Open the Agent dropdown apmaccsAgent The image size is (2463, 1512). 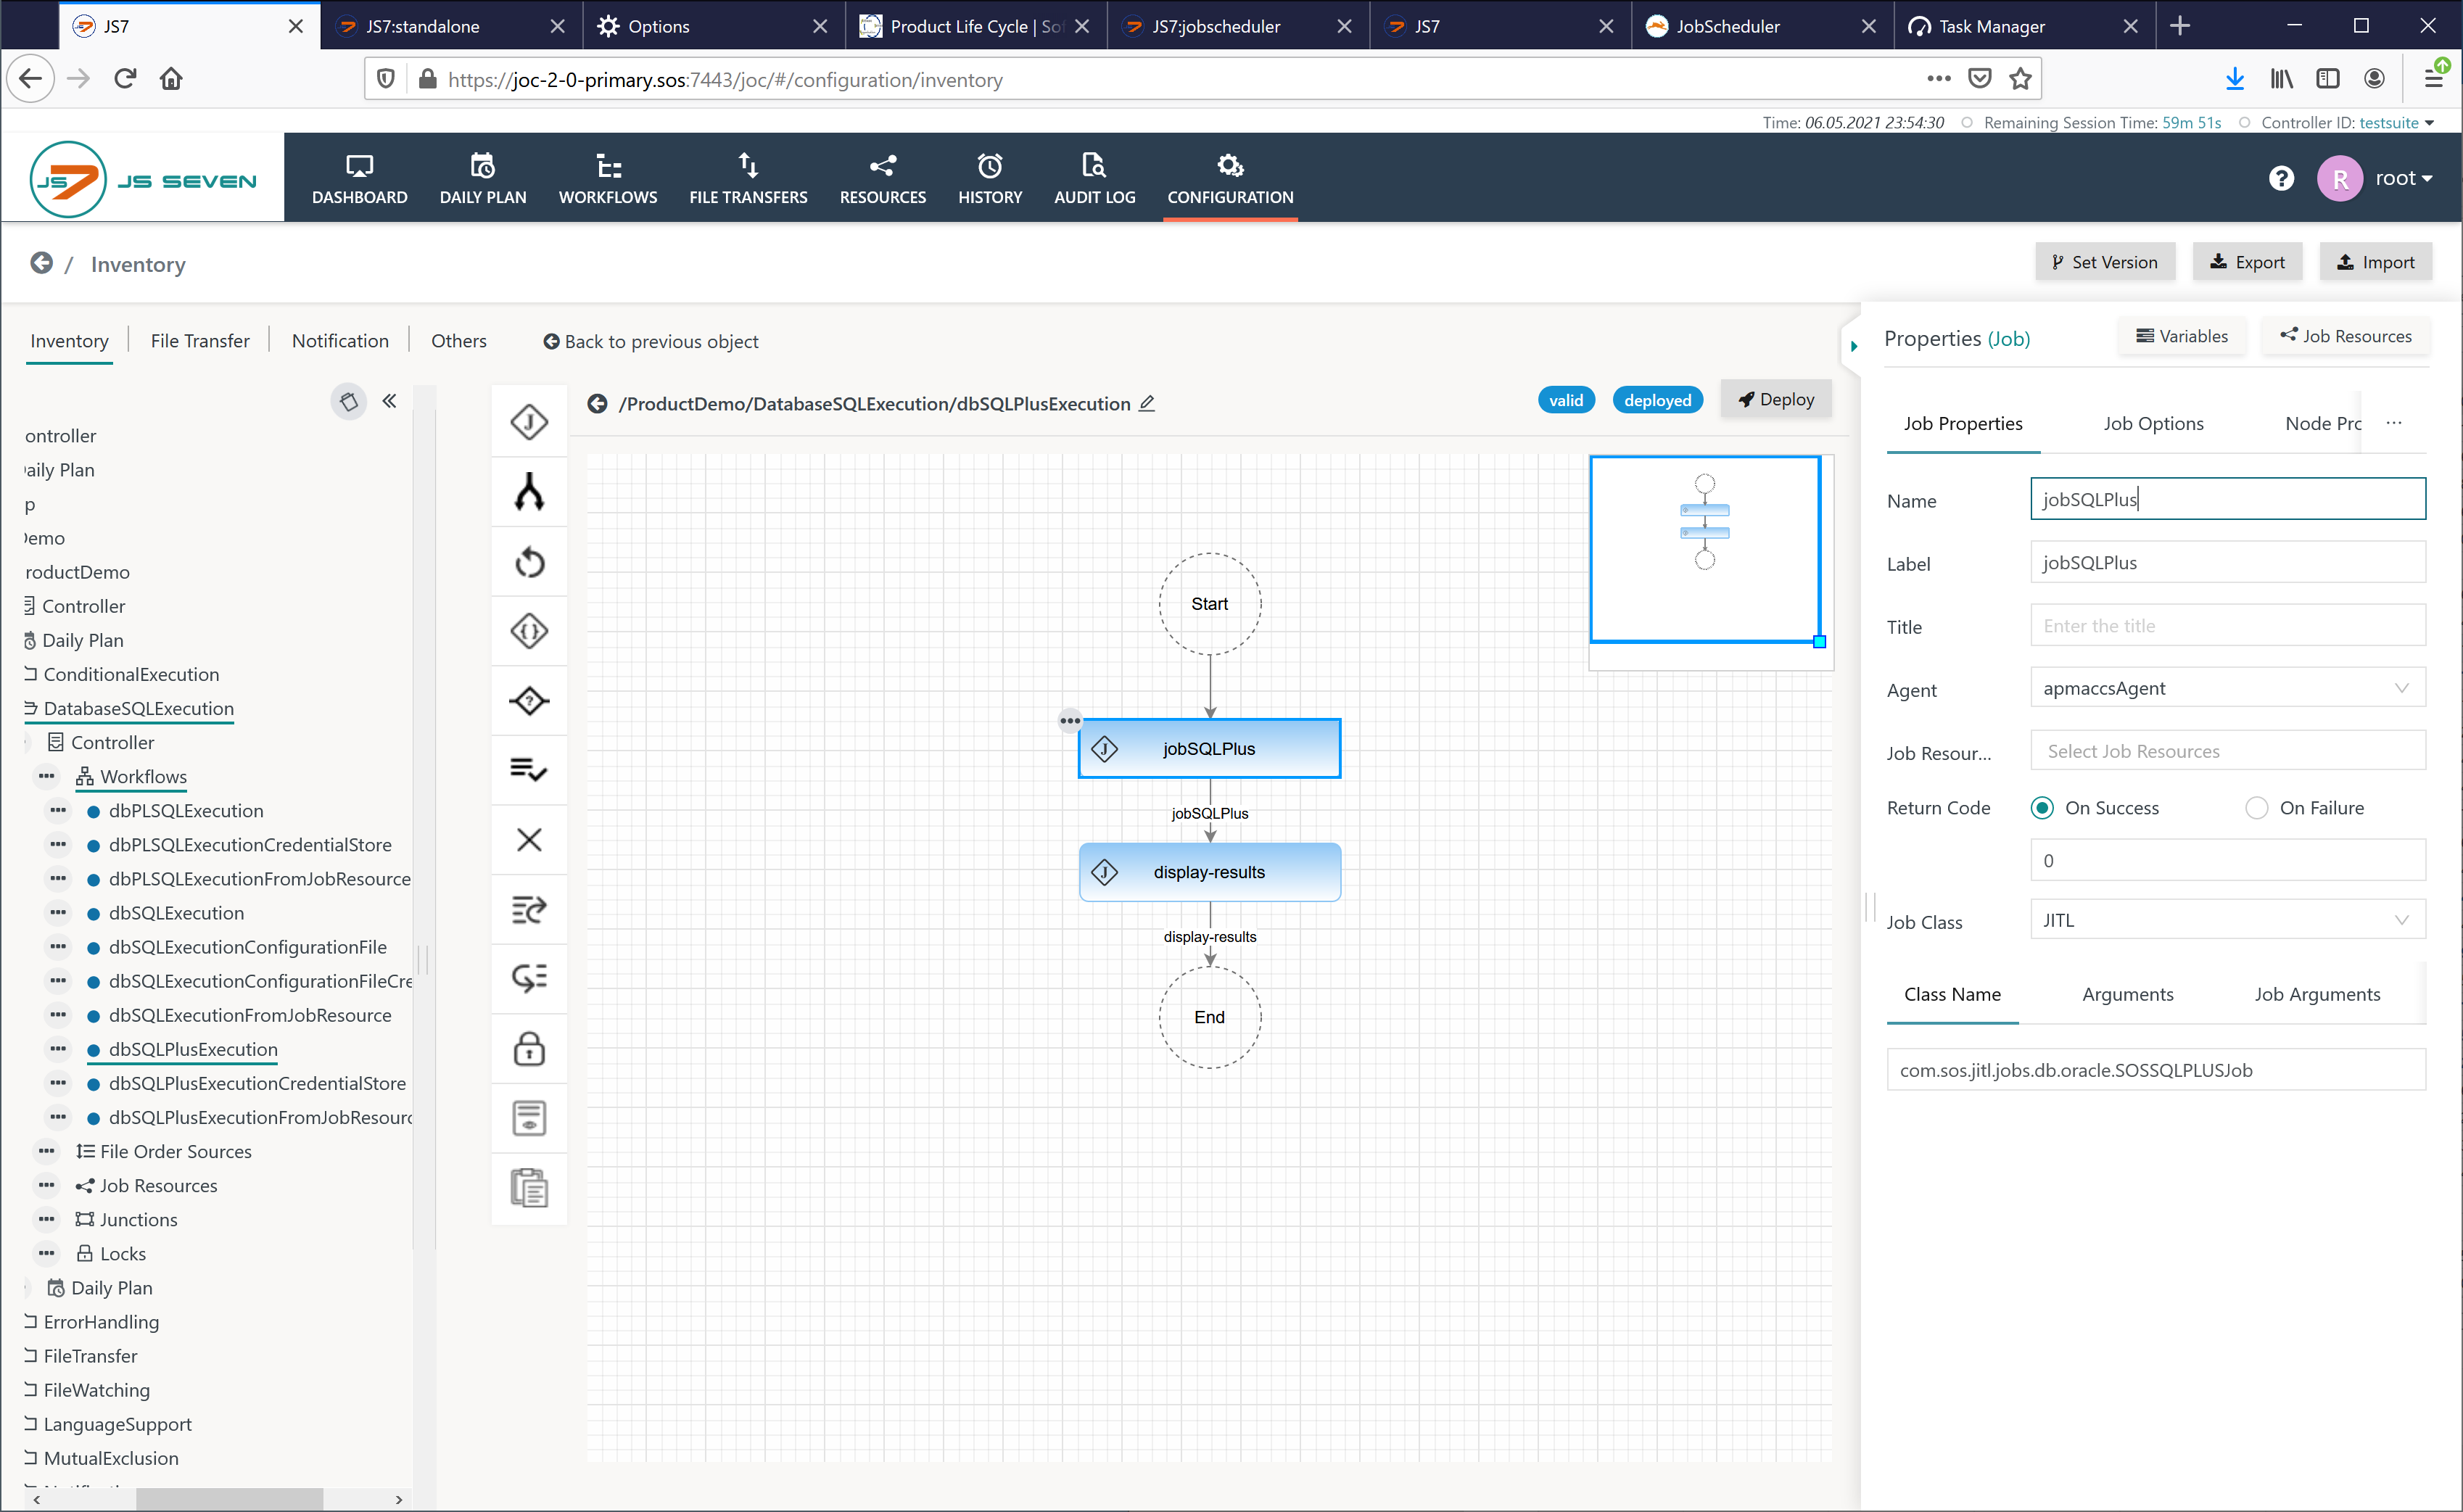(2227, 688)
